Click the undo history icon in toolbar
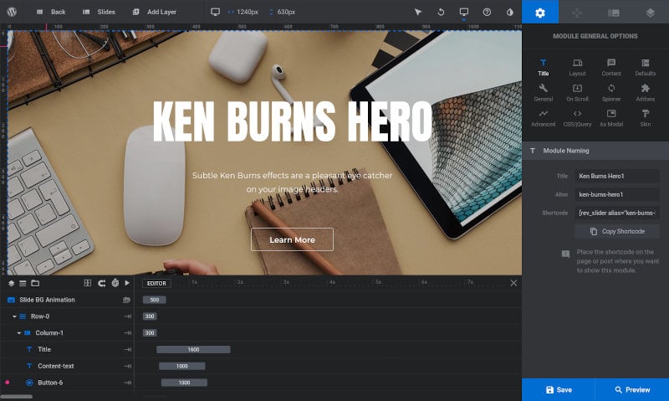 click(441, 12)
